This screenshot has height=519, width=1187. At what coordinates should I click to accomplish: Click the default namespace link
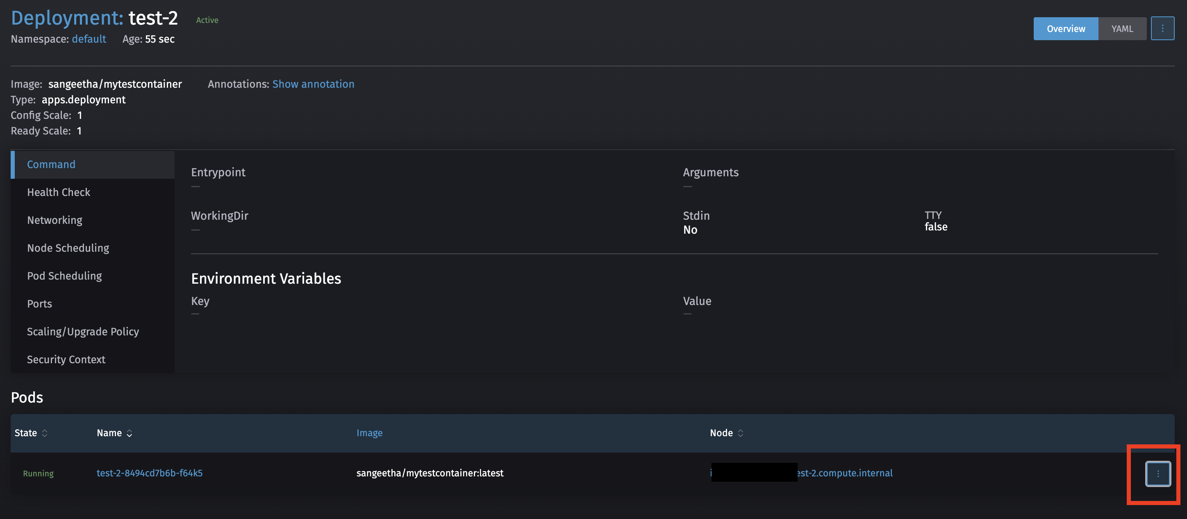point(89,39)
